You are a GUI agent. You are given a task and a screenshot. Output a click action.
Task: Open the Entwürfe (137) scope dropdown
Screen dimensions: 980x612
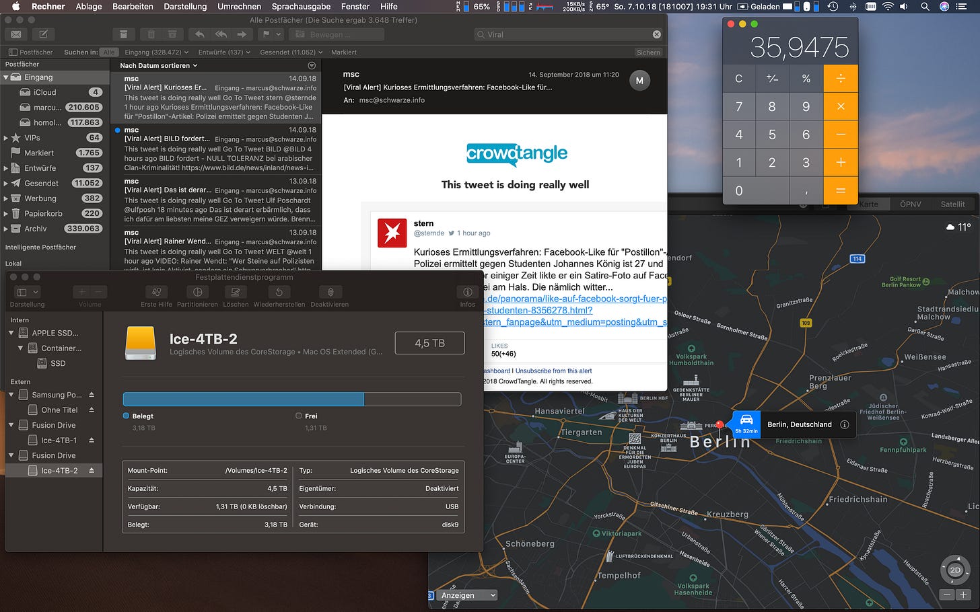click(224, 52)
